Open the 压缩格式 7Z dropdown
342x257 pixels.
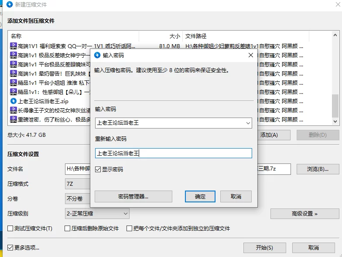tap(78, 184)
